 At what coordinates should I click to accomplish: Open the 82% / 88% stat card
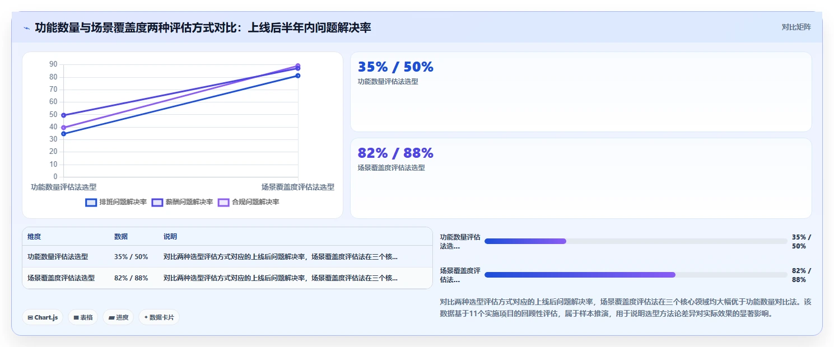(x=581, y=178)
